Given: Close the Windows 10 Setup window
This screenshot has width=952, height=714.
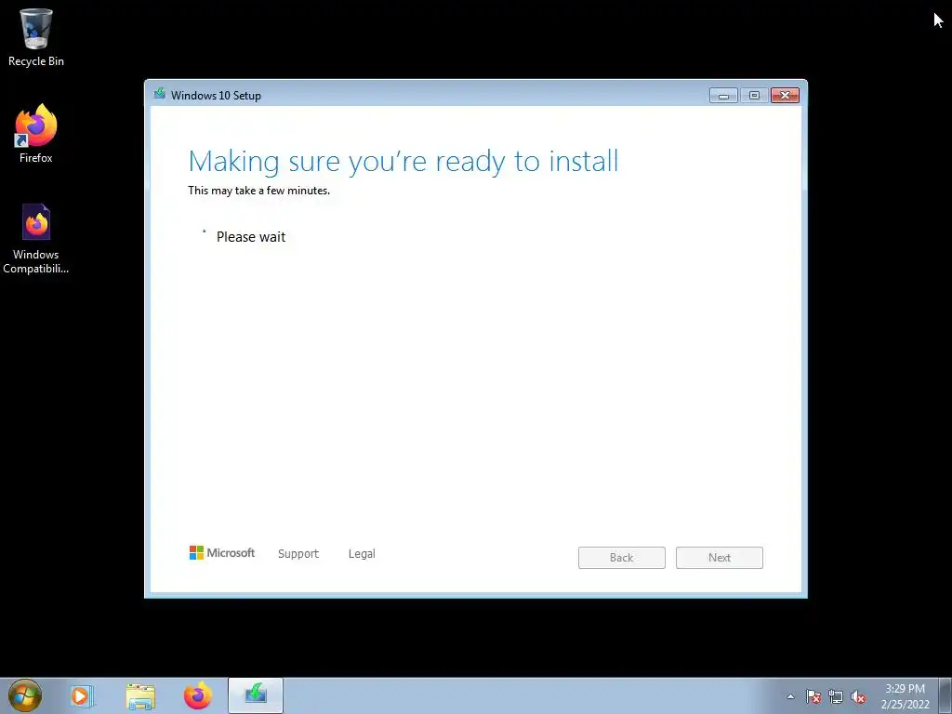Looking at the screenshot, I should [x=785, y=96].
